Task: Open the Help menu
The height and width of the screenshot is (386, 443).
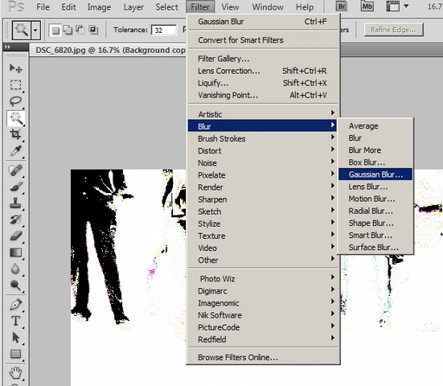Action: [305, 6]
